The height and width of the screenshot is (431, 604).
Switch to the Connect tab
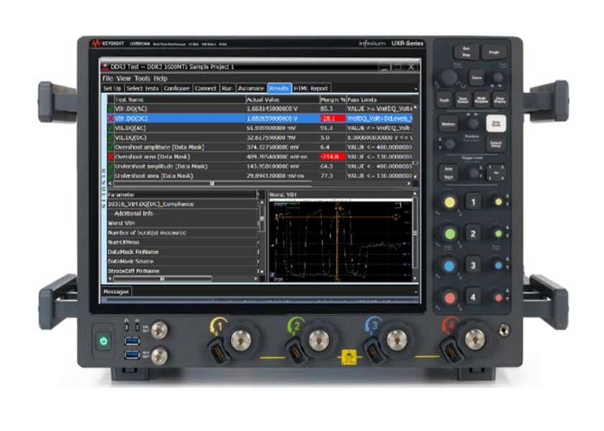(206, 88)
